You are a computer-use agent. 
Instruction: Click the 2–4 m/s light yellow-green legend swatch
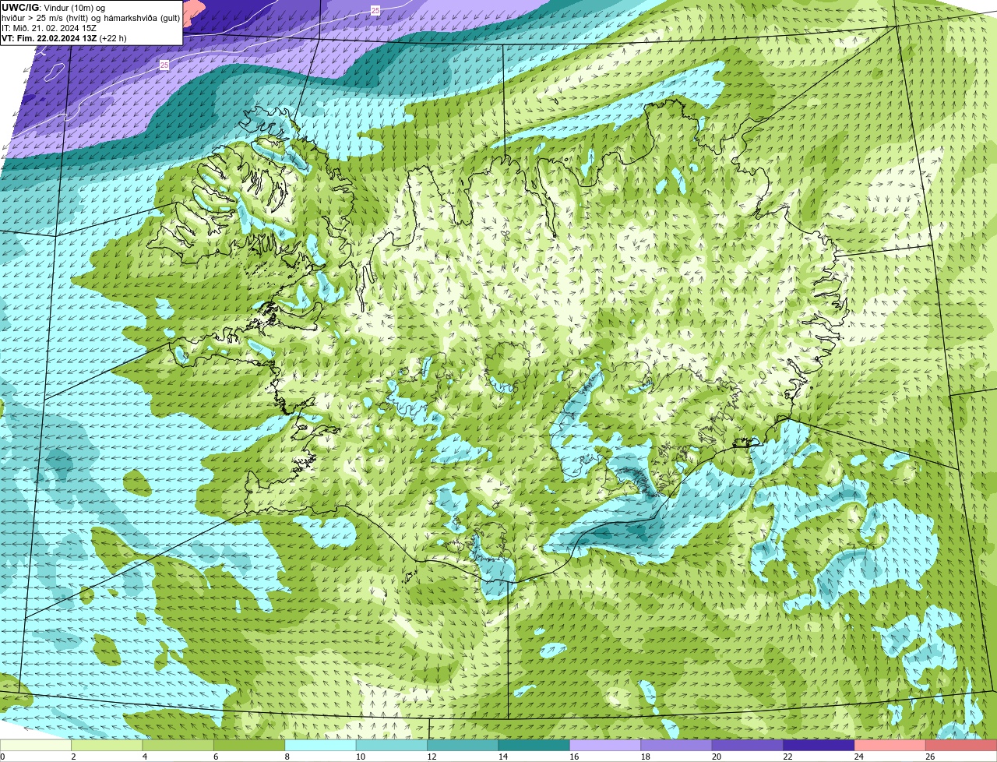[x=107, y=745]
